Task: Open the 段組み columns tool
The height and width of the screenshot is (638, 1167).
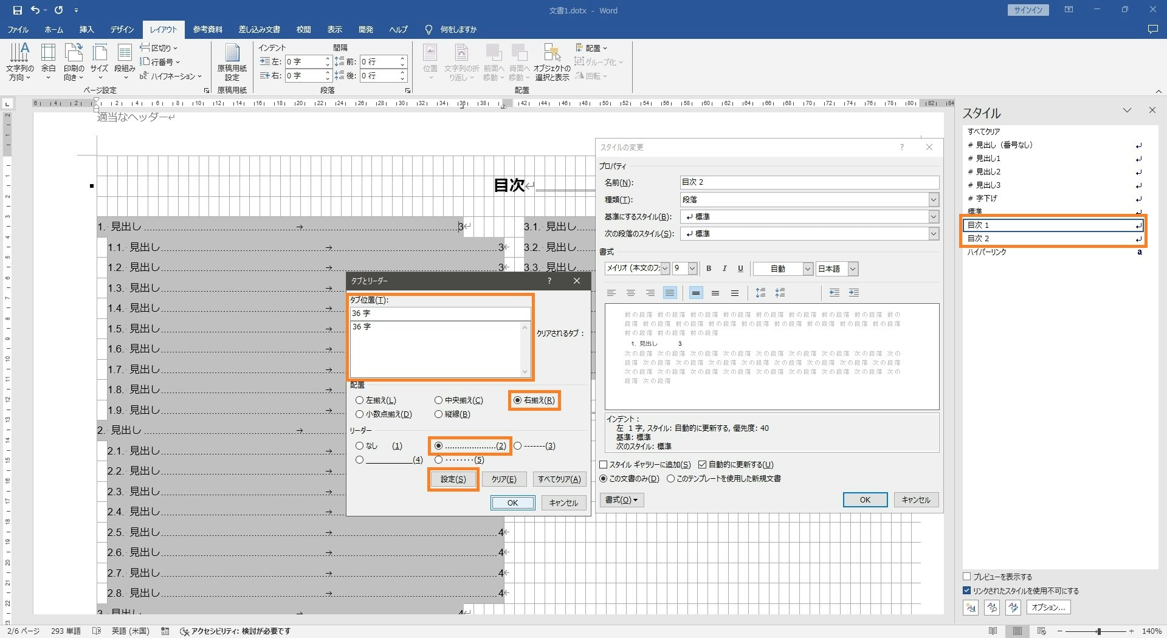Action: 125,62
